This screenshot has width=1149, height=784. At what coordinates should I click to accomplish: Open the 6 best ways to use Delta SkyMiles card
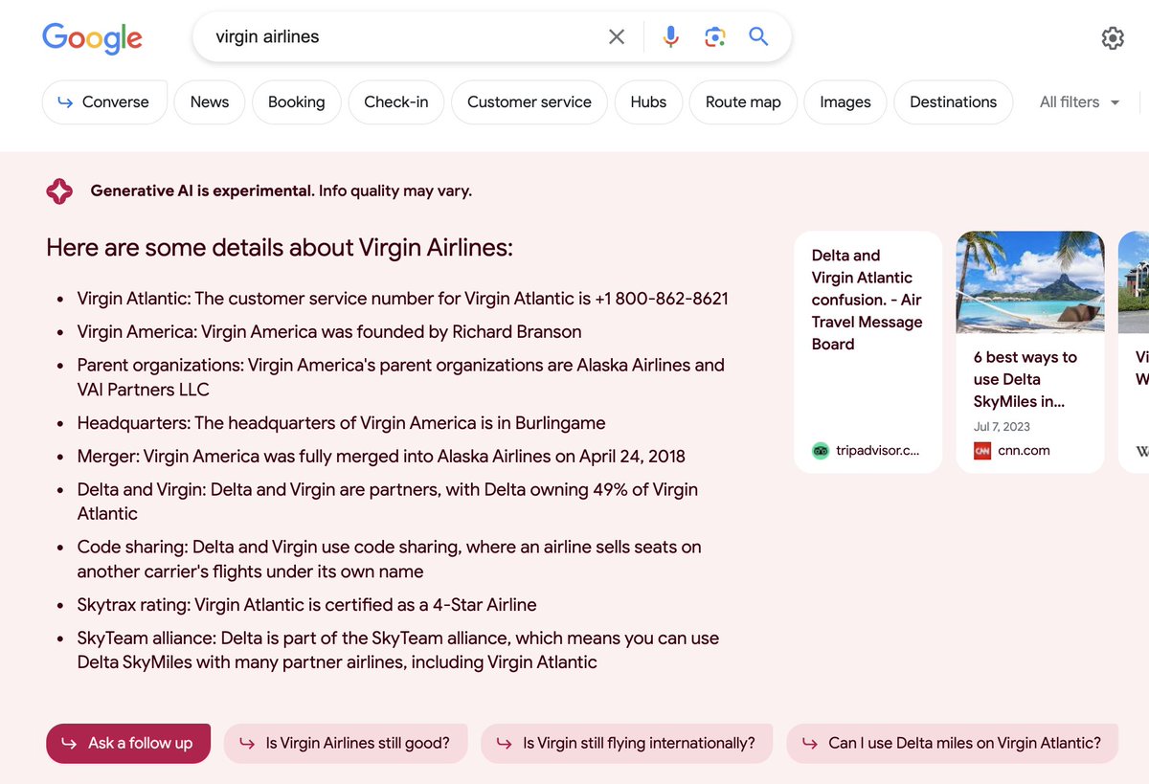(1030, 352)
